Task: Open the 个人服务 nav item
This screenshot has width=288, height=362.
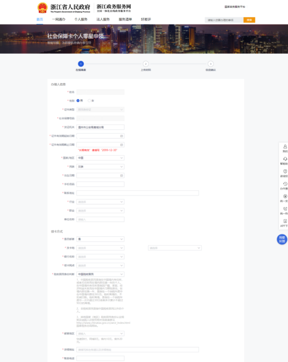Action: click(x=81, y=20)
